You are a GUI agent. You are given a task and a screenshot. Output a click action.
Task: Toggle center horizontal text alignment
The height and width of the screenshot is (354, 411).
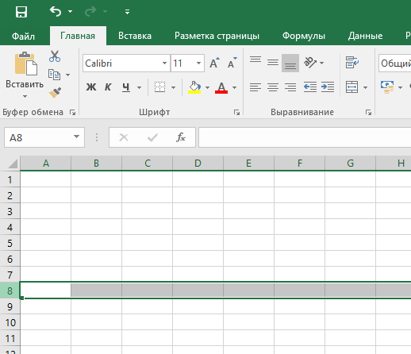click(273, 87)
